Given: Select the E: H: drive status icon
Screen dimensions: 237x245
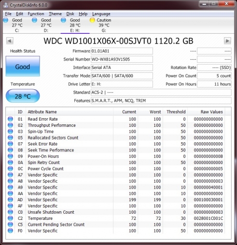Looking at the screenshot, I should pos(63,20).
